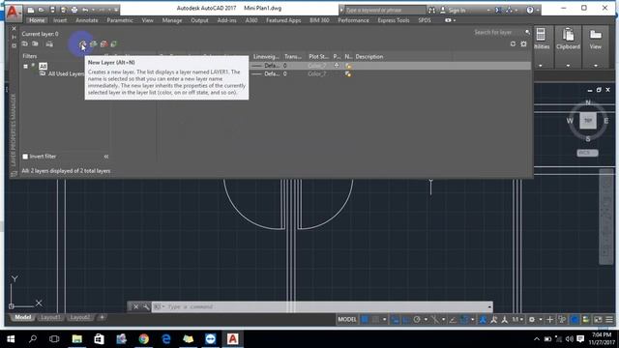Expand the Utilities ribbon panel arrow
Image resolution: width=619 pixels, height=348 pixels.
point(541,66)
